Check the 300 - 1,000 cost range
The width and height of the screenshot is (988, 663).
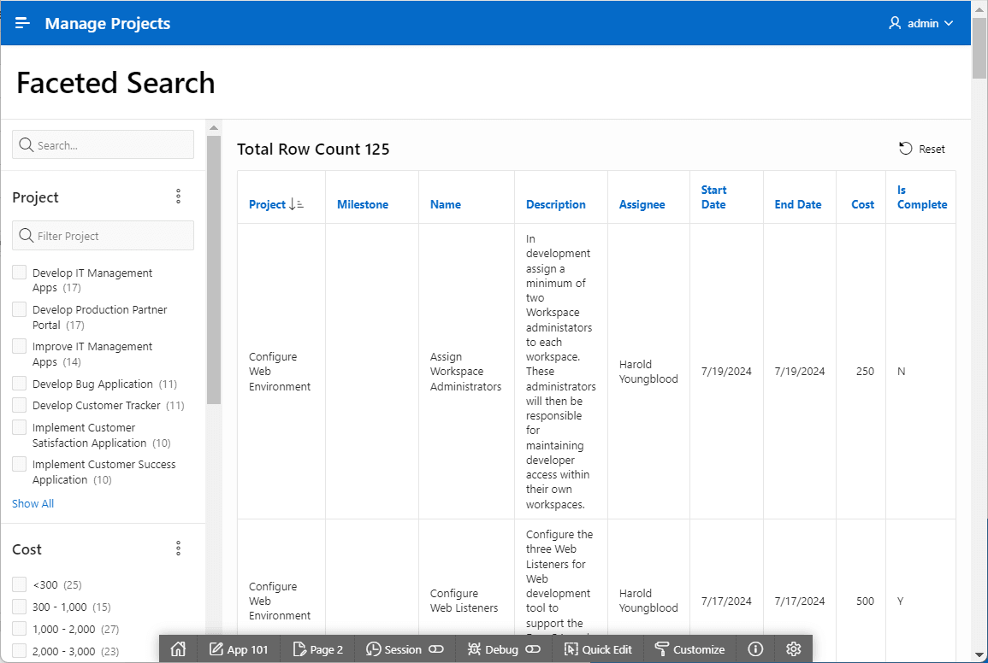click(20, 607)
